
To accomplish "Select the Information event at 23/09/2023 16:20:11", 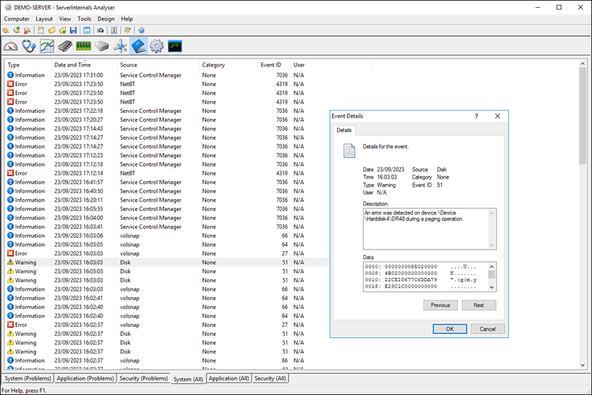I will (167, 200).
